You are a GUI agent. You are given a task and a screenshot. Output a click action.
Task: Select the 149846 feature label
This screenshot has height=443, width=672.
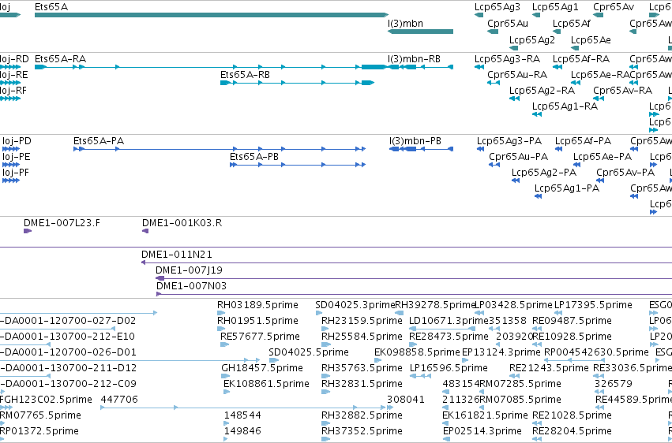pos(242,431)
